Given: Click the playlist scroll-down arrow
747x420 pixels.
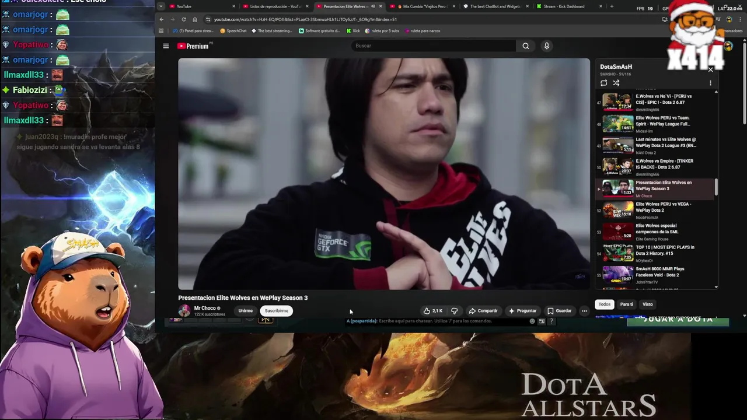Looking at the screenshot, I should click(x=716, y=286).
